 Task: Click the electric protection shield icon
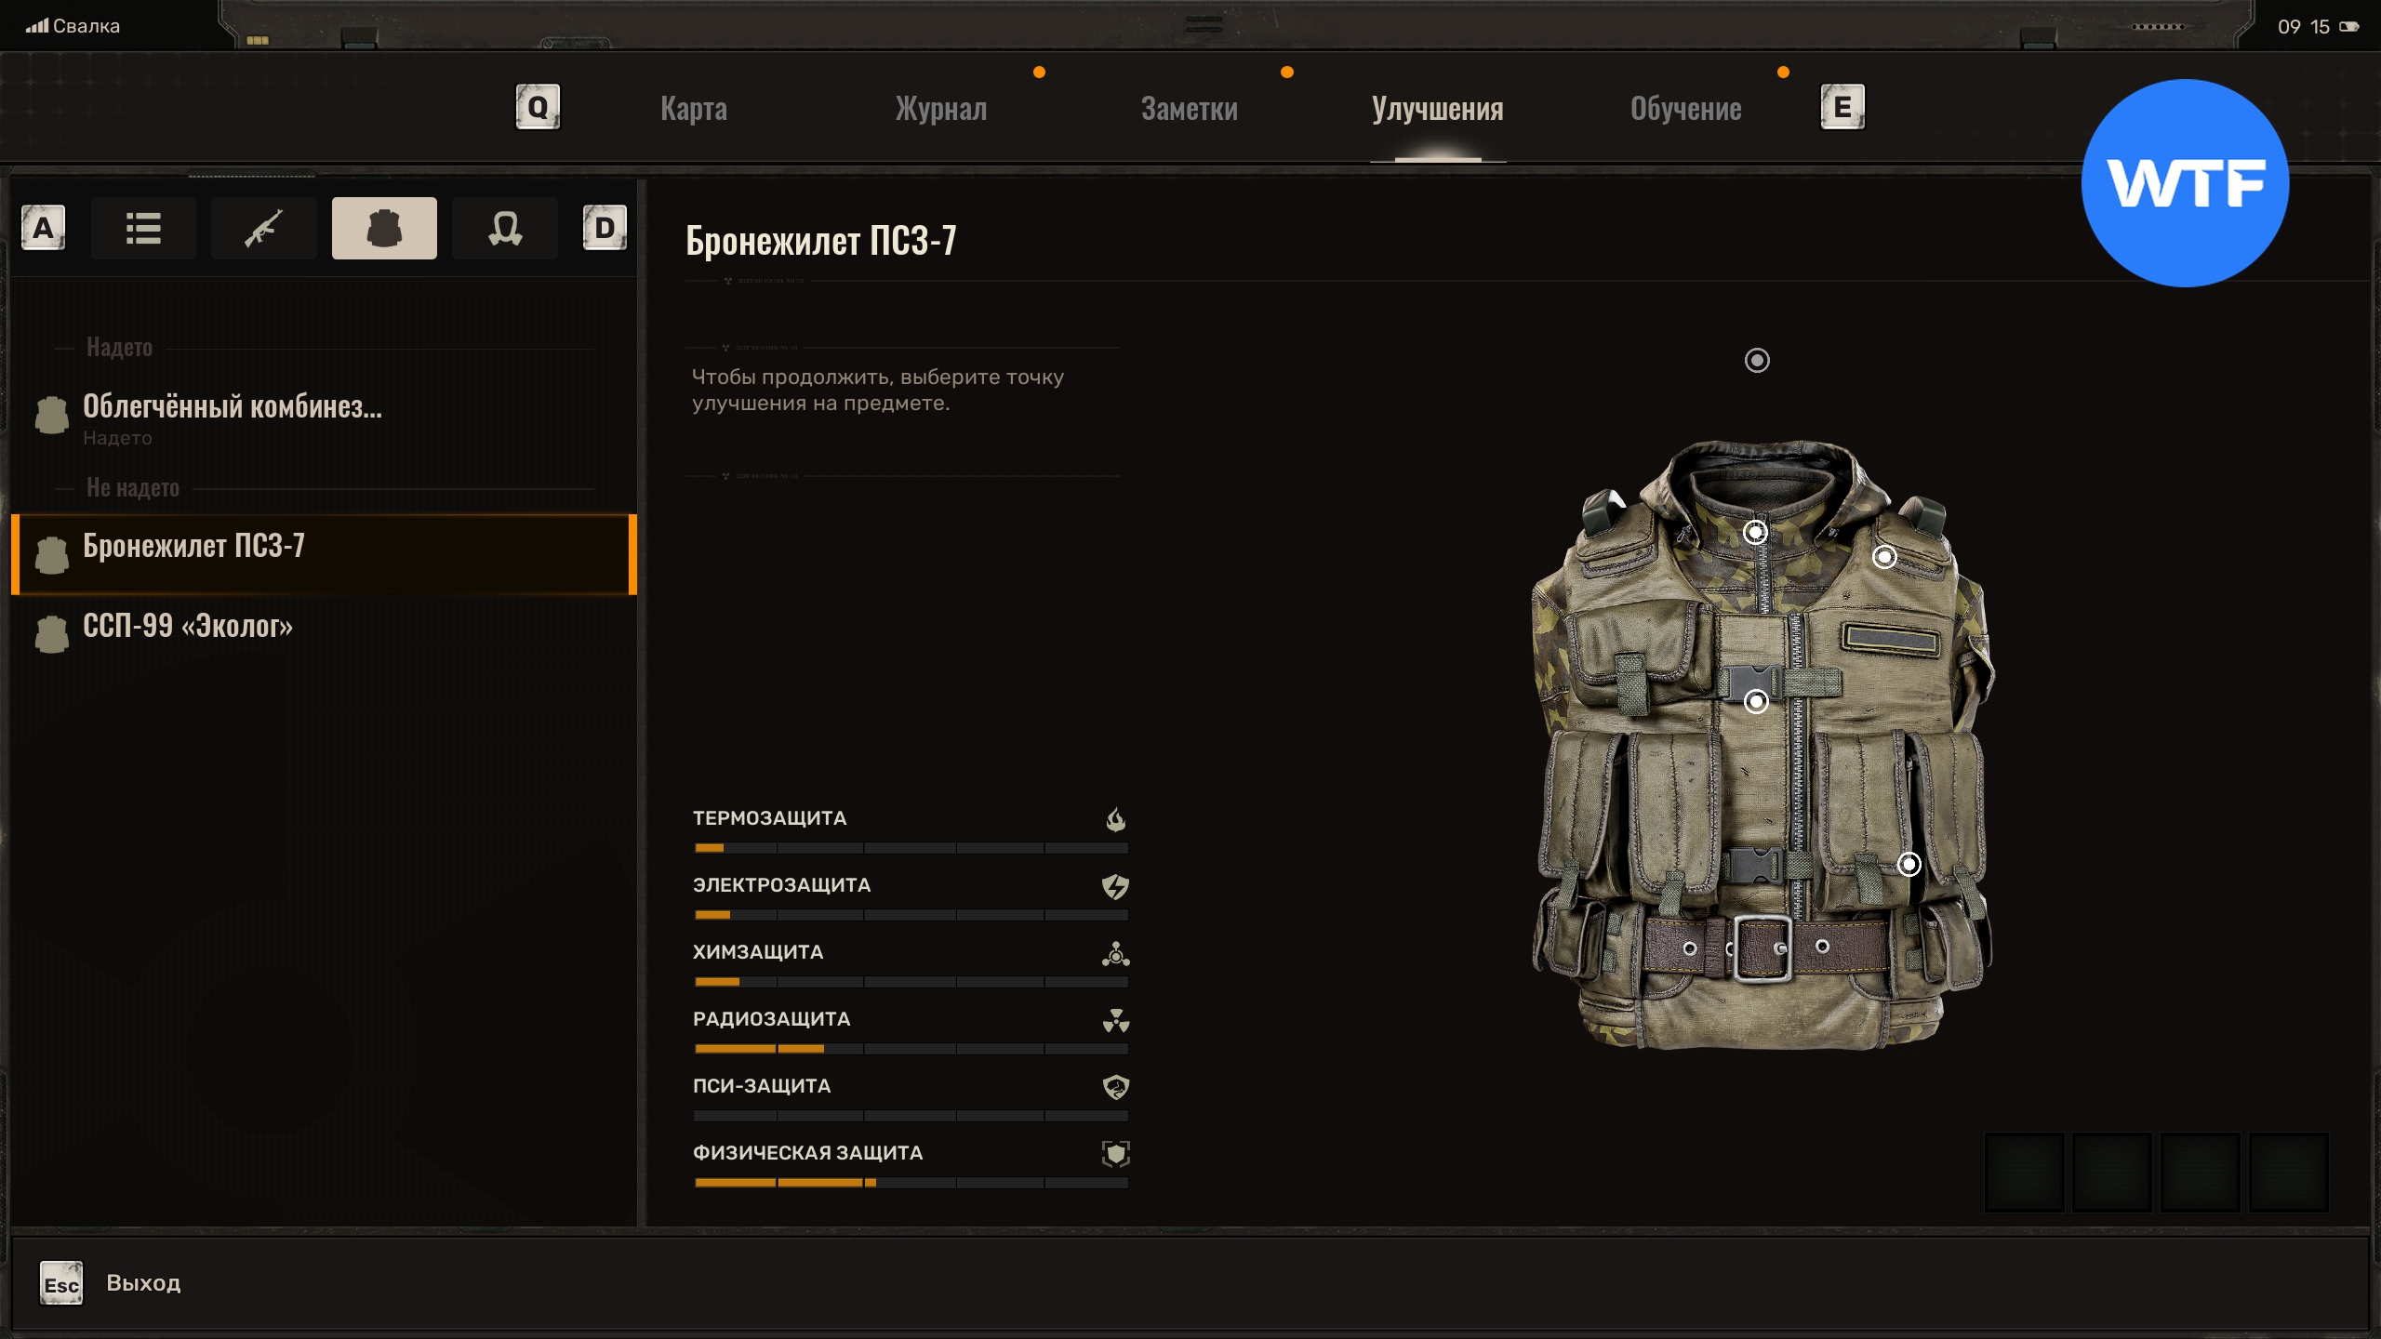(1115, 886)
